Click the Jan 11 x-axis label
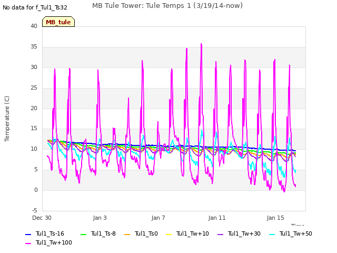The image size is (337, 253). (217, 218)
